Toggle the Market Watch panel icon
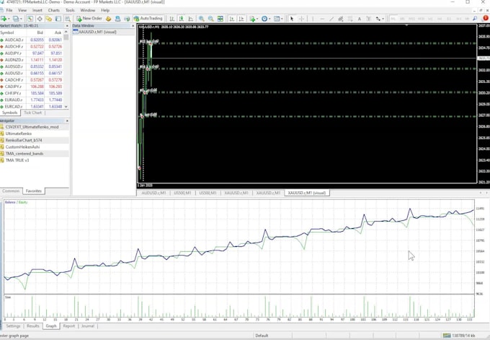Screen dimensions: 490x340 (x=30, y=19)
